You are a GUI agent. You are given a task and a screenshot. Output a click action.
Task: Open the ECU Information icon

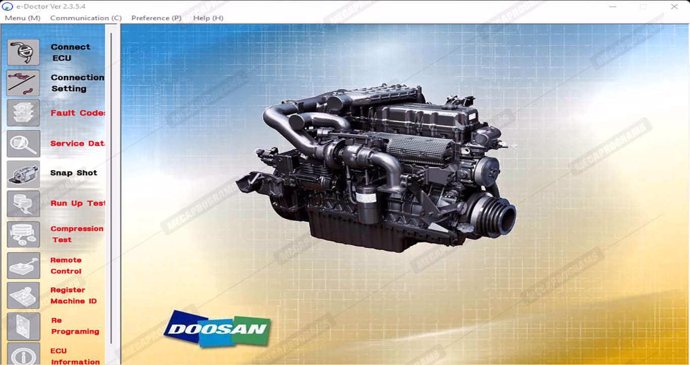23,354
